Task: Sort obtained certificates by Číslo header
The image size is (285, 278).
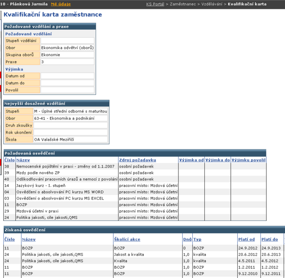Action: click(9, 239)
